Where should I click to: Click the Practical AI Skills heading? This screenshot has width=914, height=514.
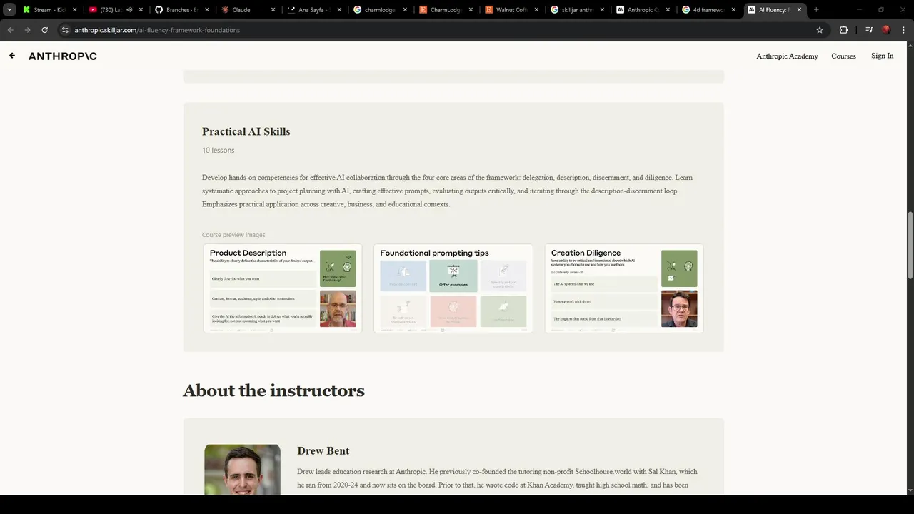click(x=246, y=131)
